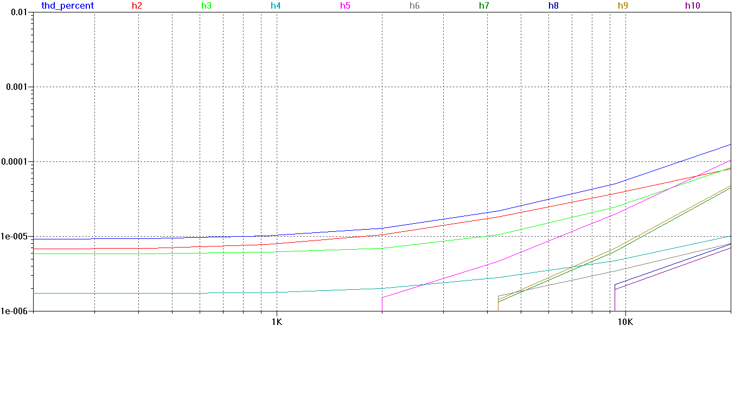Image resolution: width=741 pixels, height=416 pixels.
Task: Click the h8 trace label
Action: 553,6
